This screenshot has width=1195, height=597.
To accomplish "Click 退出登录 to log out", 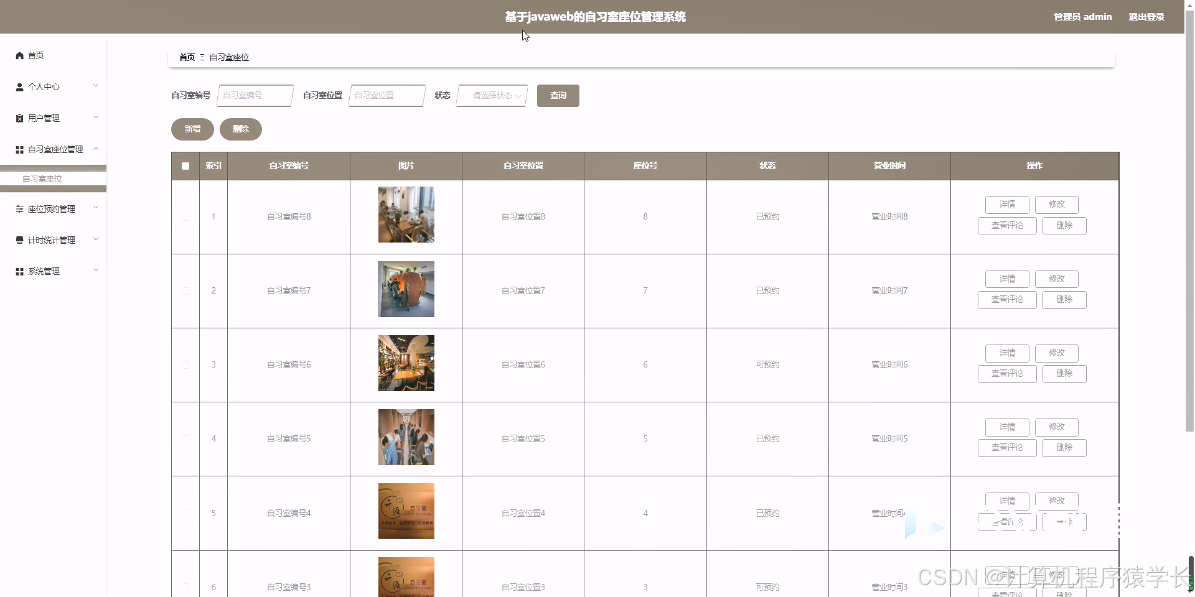I will coord(1146,17).
